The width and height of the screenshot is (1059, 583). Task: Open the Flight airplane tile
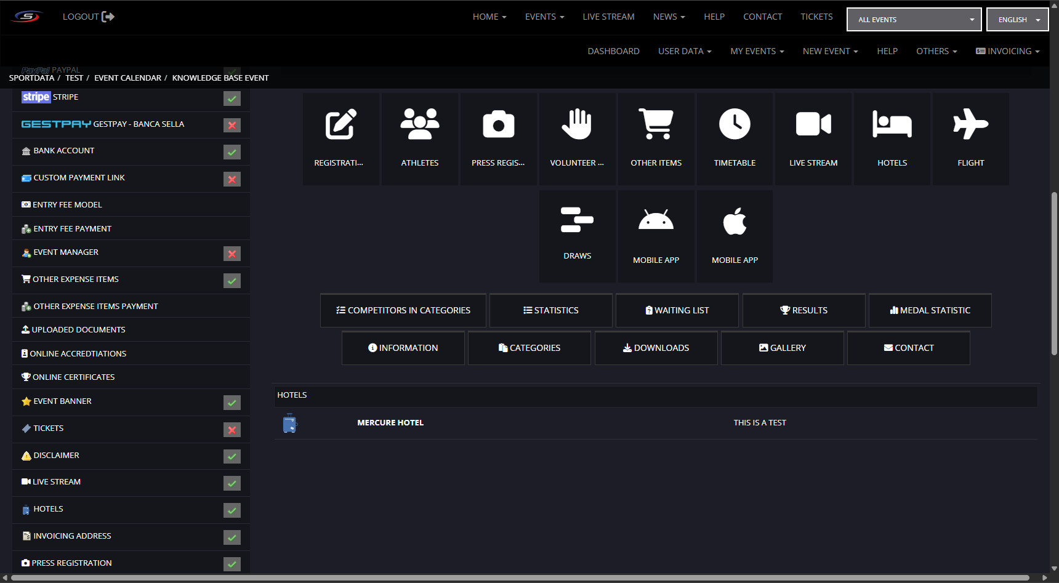pyautogui.click(x=971, y=139)
